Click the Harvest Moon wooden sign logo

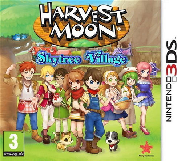pos(81,24)
